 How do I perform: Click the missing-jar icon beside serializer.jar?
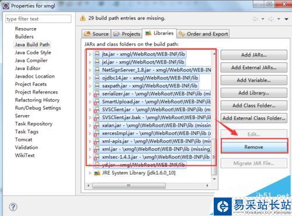pos(97,94)
